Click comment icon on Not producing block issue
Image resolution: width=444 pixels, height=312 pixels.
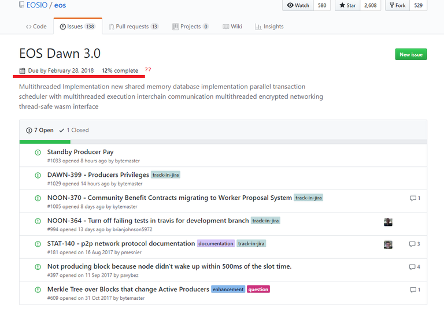413,267
